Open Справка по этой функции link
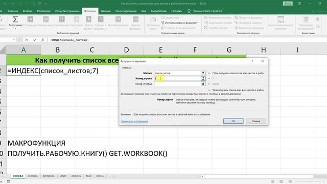Screen dimensions: 327x184 coord(134,121)
